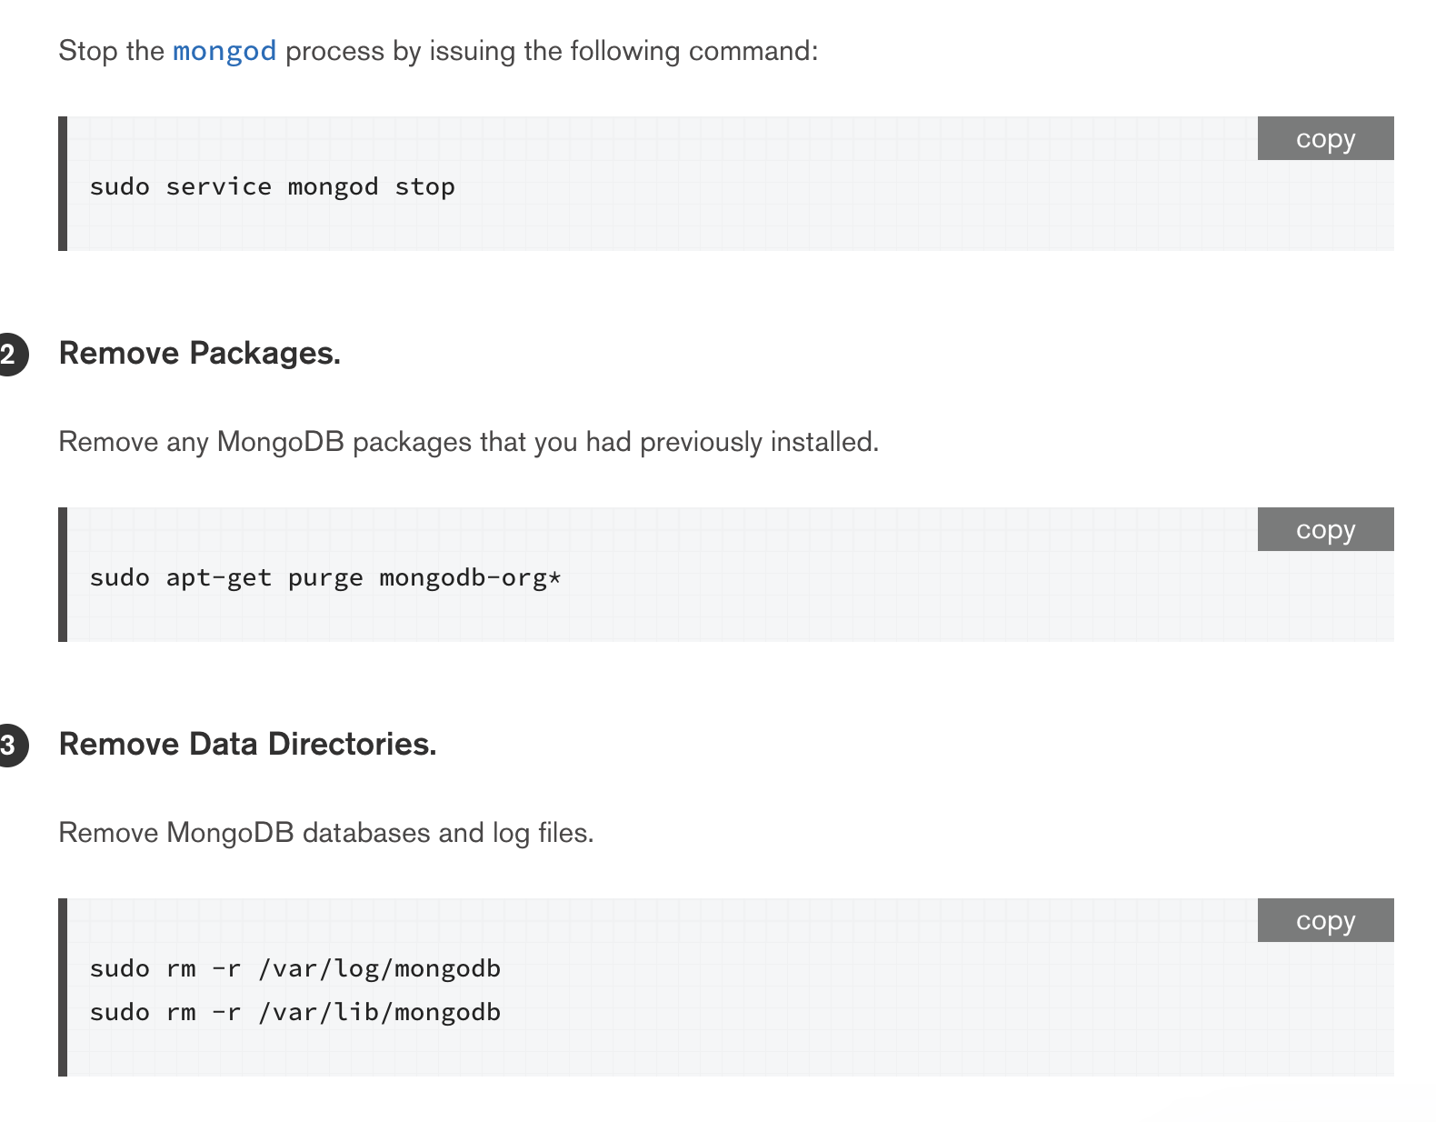Click the 'Remove any MongoDB packages' paragraph
The width and height of the screenshot is (1436, 1122).
pyautogui.click(x=468, y=442)
